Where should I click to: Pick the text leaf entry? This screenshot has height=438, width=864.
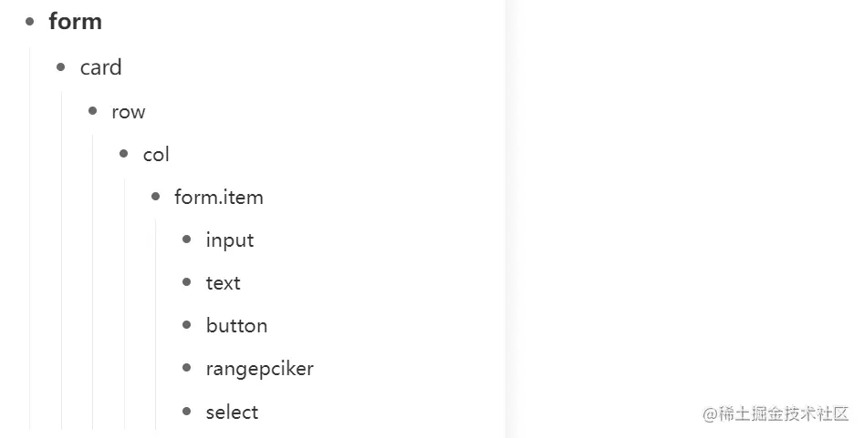click(x=224, y=283)
